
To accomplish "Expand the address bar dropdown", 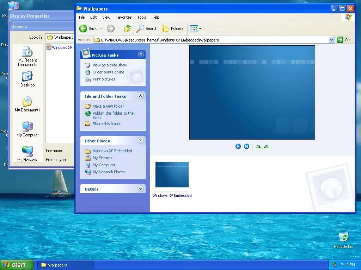I will click(331, 40).
